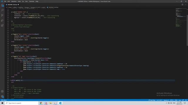Click the scripts breadcrumb segment
This screenshot has width=188, height=105.
(43, 7)
